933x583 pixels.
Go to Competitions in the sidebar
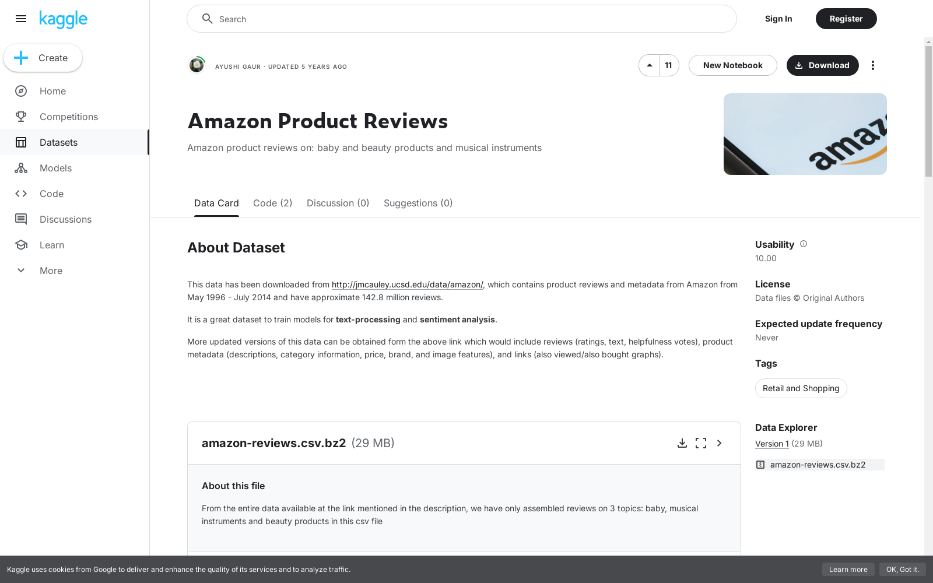(x=69, y=117)
